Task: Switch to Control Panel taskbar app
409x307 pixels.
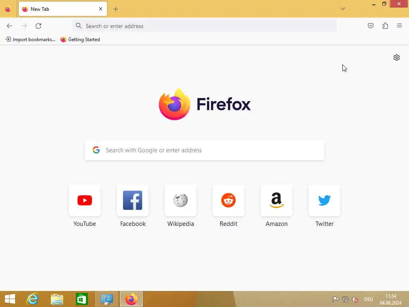Action: pos(106,299)
